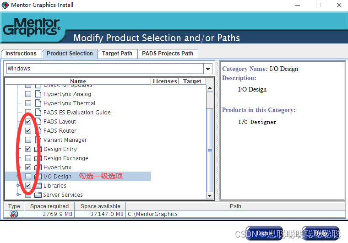Viewport: 348px width, 243px height.
Task: Click the C:\MentorGraphics path cell
Action: click(235, 214)
